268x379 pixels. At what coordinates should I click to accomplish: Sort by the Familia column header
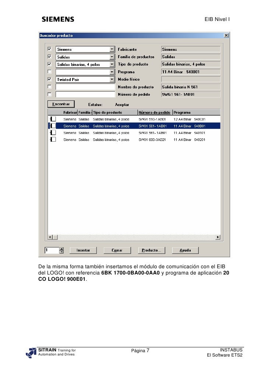[x=85, y=112]
